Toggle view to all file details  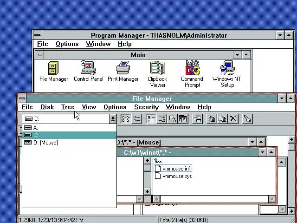pyautogui.click(x=136, y=119)
